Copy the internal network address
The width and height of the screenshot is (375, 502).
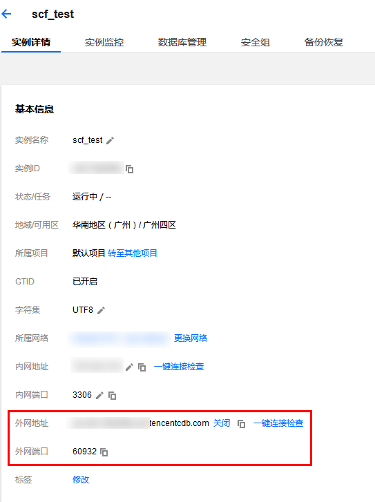(142, 367)
